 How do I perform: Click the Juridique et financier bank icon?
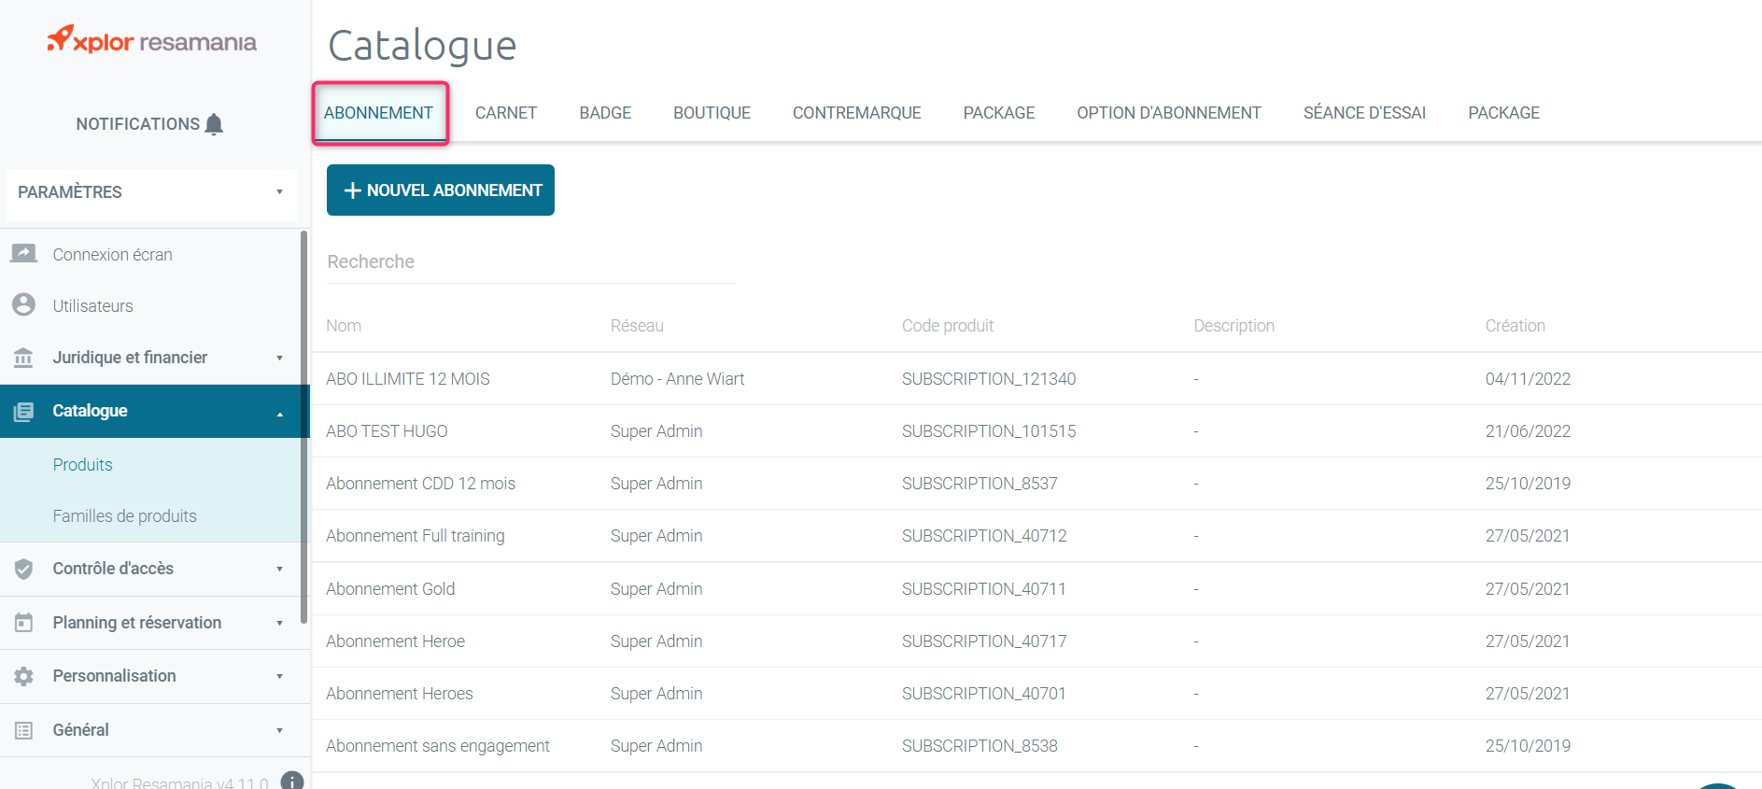pos(23,358)
